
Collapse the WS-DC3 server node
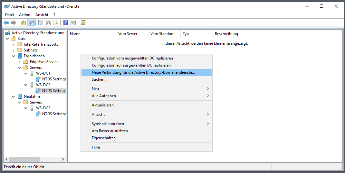(26, 108)
